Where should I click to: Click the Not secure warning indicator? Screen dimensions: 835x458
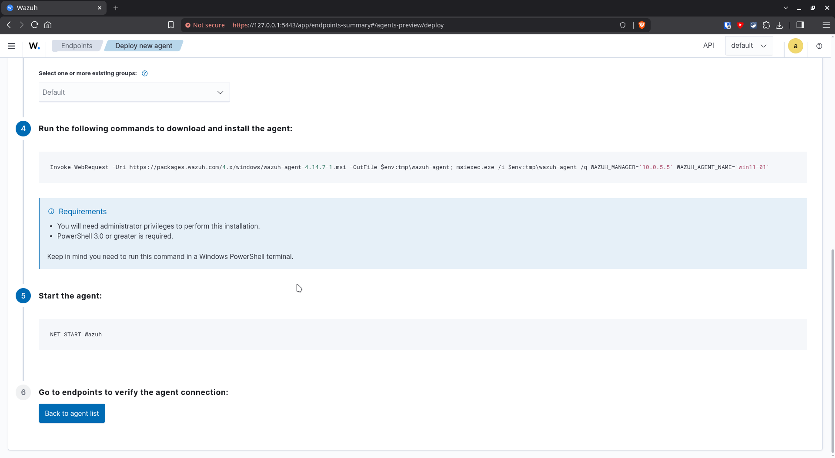coord(205,25)
